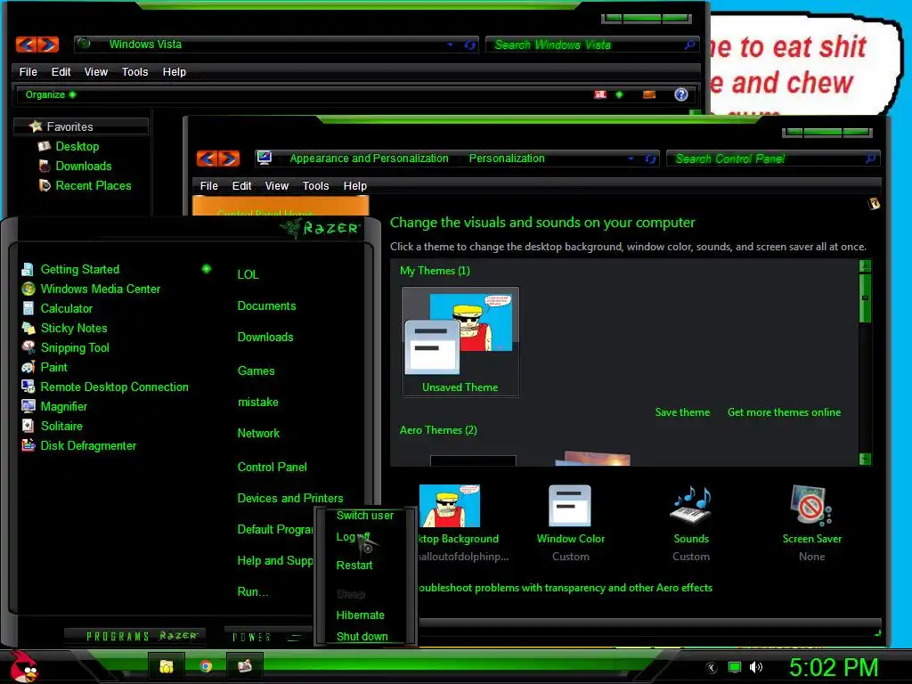This screenshot has height=684, width=912.
Task: Open the Calculator program
Action: [x=66, y=309]
